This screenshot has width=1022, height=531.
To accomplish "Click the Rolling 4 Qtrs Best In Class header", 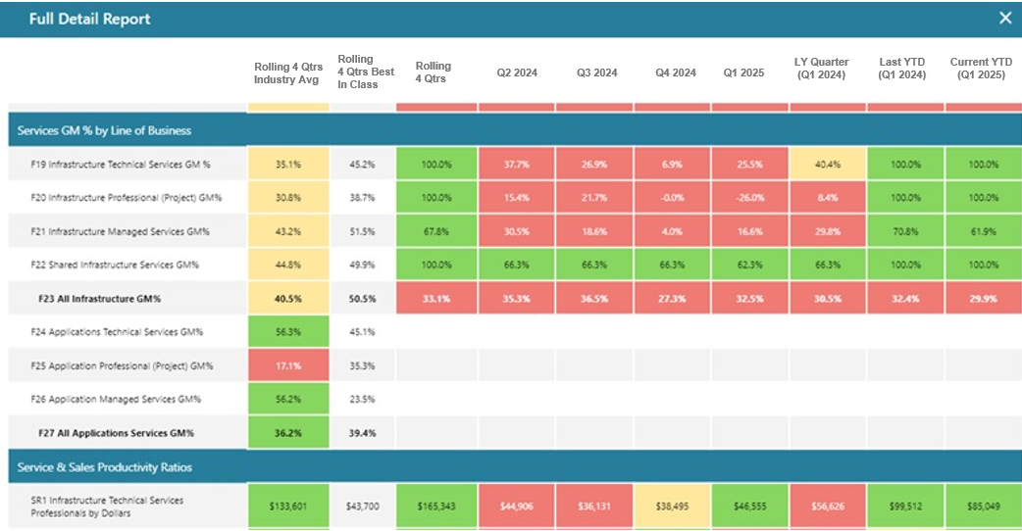I will click(366, 72).
